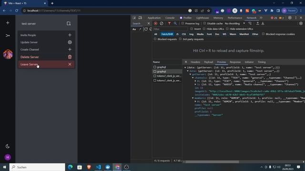Close the Search pane with X

click(x=149, y=23)
